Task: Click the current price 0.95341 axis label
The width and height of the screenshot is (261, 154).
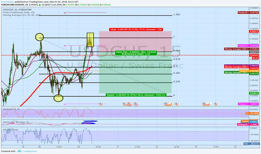Action: pyautogui.click(x=254, y=55)
